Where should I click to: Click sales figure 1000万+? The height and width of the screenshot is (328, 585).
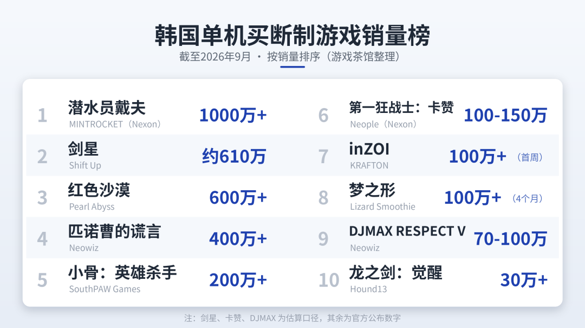pos(233,115)
